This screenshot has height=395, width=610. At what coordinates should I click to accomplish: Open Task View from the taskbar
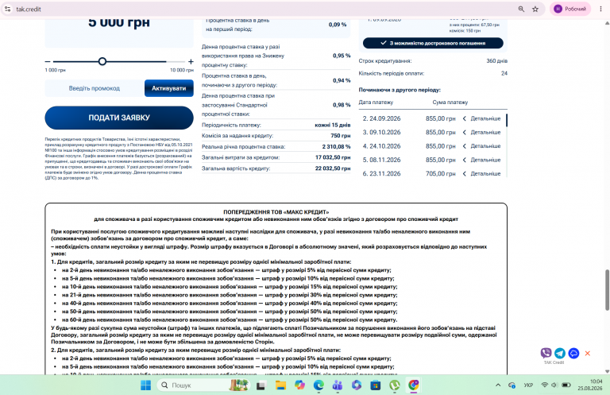click(x=261, y=385)
